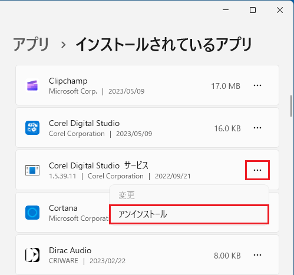Click version text 1.5.39.11

click(x=62, y=176)
